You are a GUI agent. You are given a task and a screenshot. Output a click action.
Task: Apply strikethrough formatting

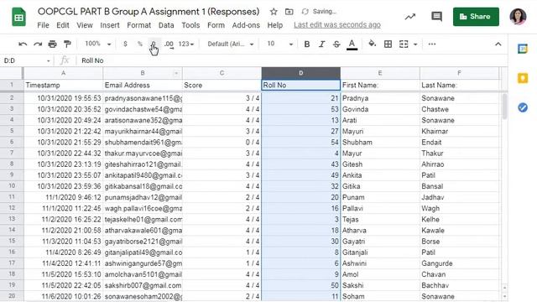(336, 44)
